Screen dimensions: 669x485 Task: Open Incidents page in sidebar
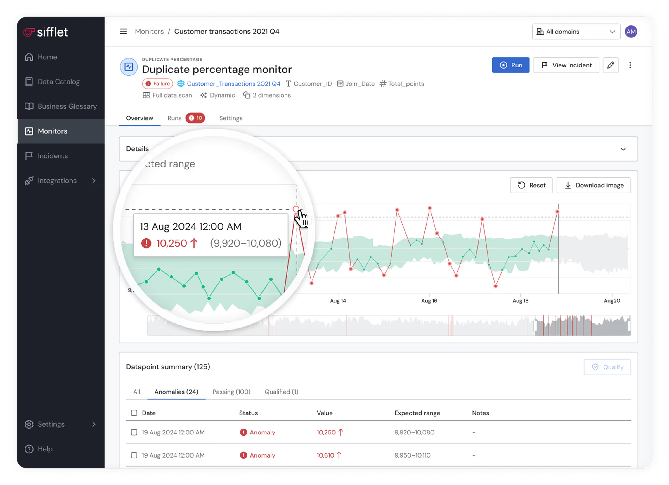53,156
